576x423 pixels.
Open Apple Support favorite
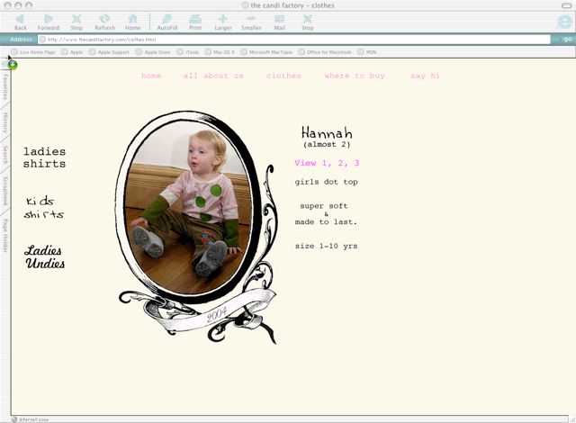(109, 52)
